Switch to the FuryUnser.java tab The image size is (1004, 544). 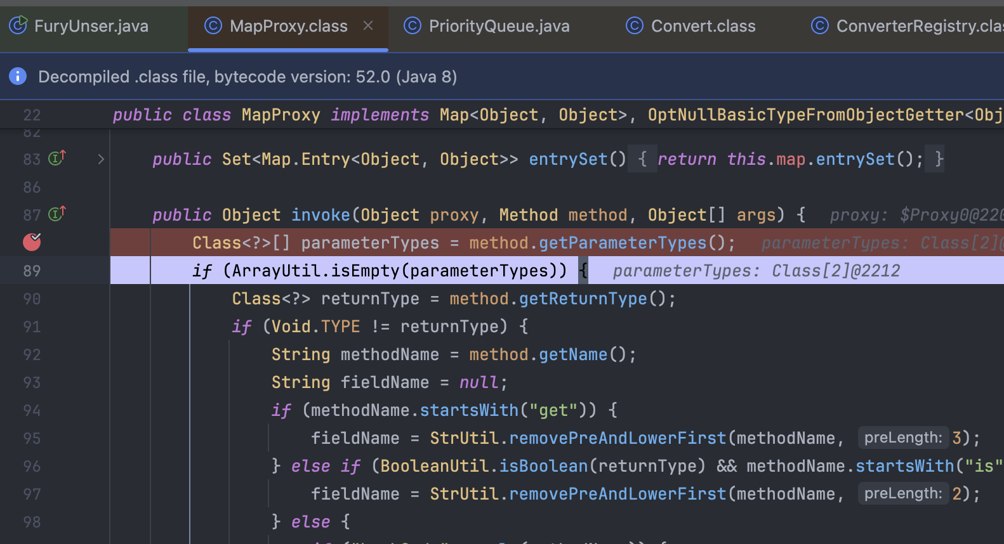tap(91, 26)
